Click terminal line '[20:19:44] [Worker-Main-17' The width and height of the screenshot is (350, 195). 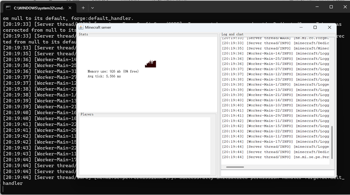[40, 159]
